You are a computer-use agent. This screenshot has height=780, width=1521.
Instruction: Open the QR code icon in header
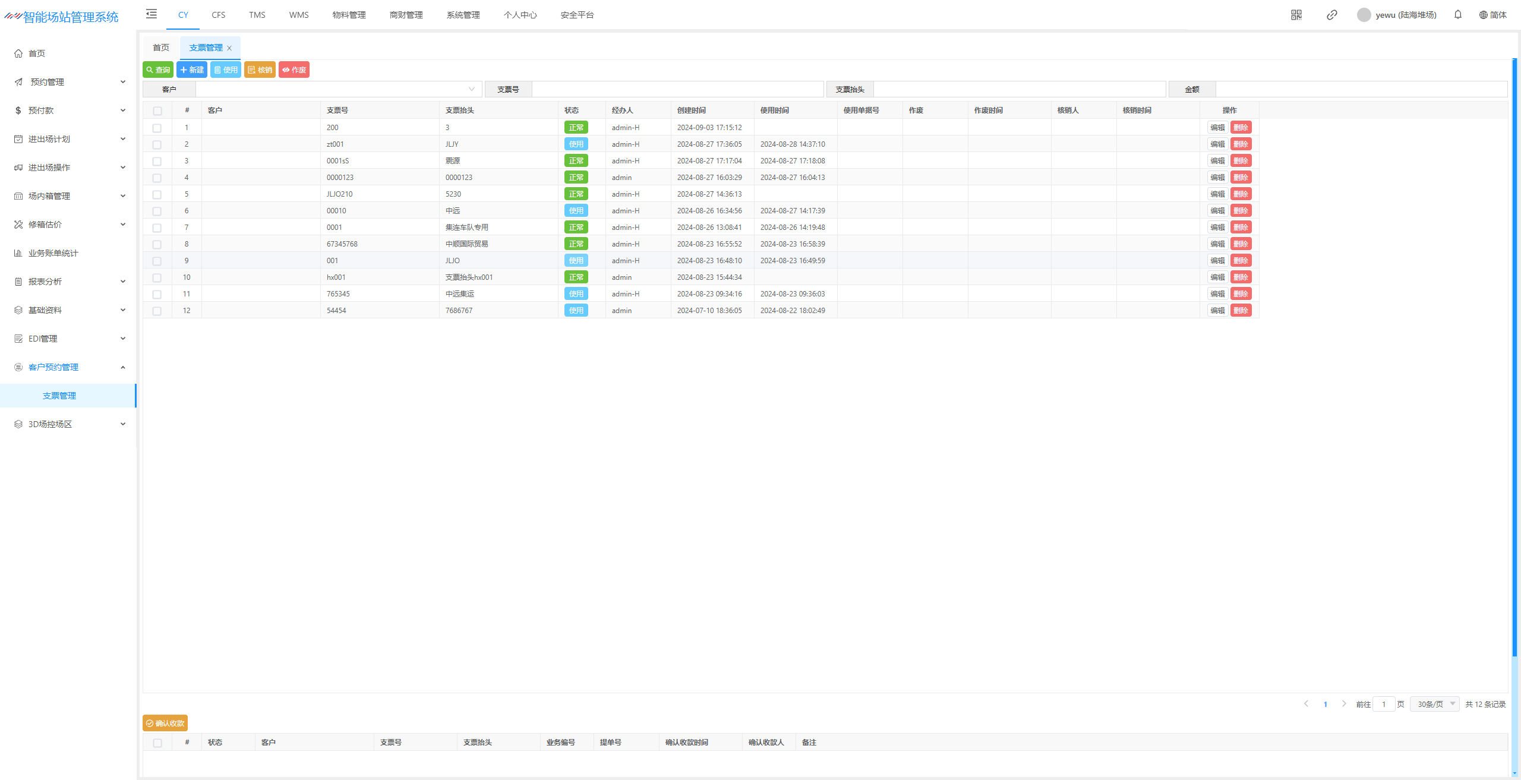pos(1296,15)
